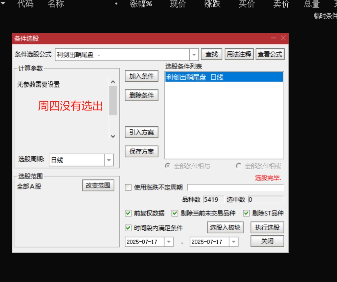Open the triangle menu left of 代码
The width and height of the screenshot is (337, 282).
[3, 3]
